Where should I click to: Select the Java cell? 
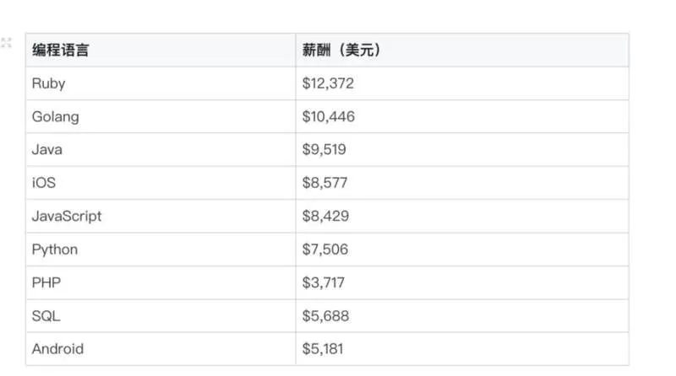click(161, 150)
